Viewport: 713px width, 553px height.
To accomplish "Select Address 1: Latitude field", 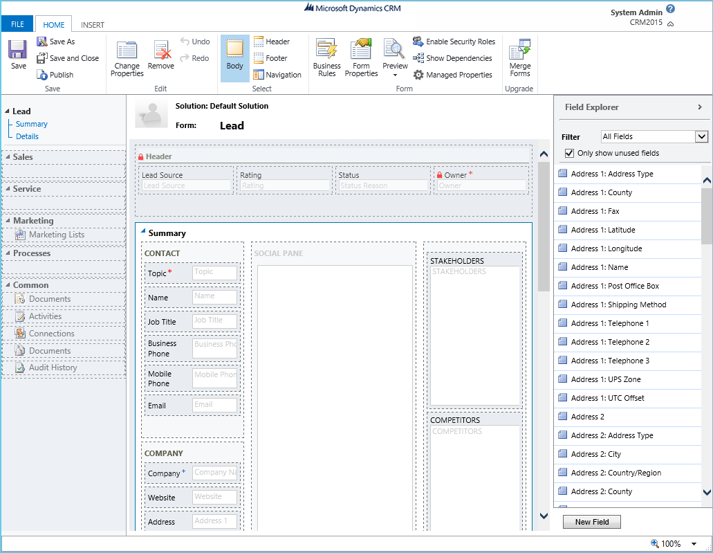I will coord(628,230).
